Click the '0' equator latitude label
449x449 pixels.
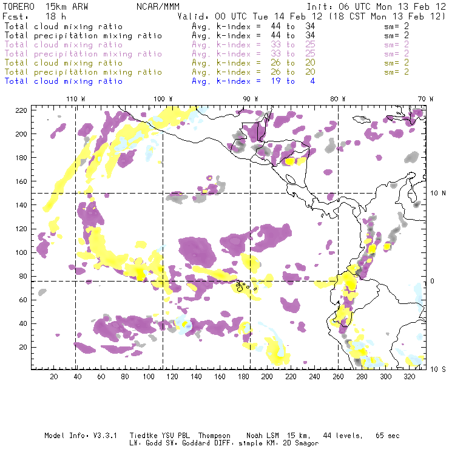[x=433, y=281]
